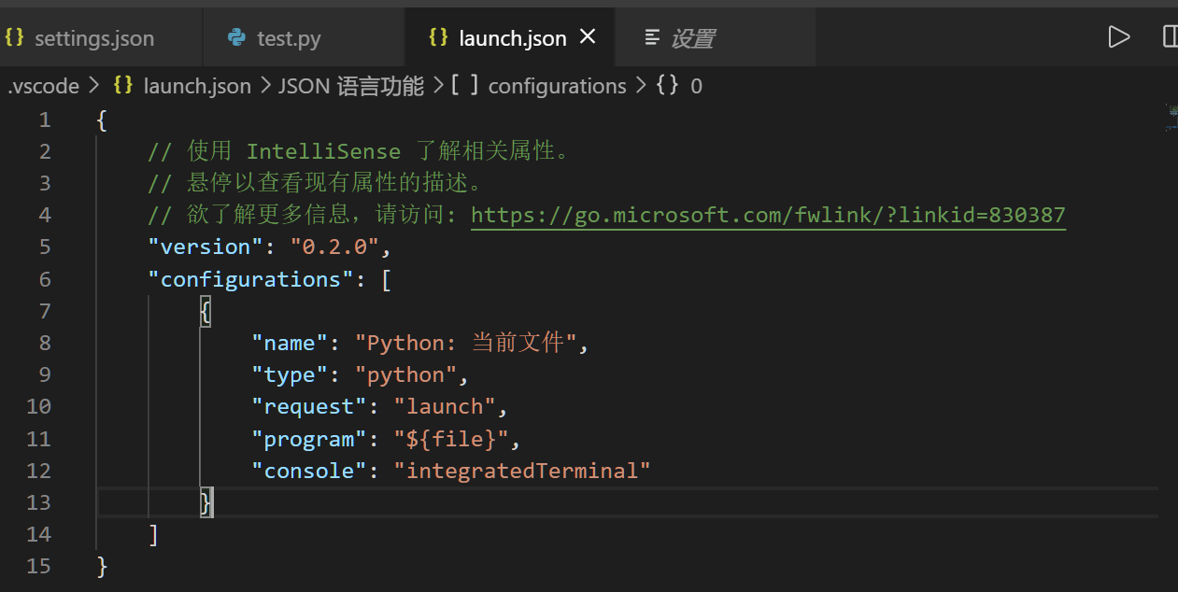Place cursor on the integratedTerminal value
Screen dimensions: 1178x592
(523, 470)
